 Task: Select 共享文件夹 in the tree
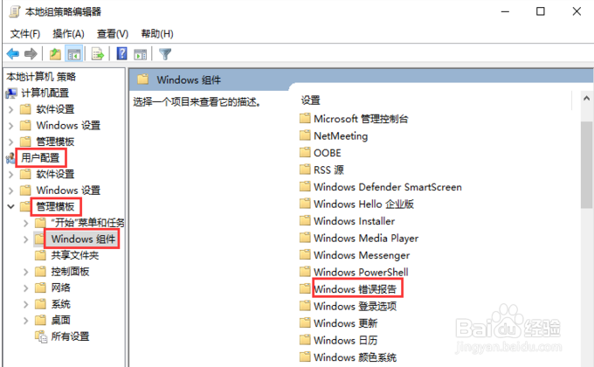(x=75, y=255)
